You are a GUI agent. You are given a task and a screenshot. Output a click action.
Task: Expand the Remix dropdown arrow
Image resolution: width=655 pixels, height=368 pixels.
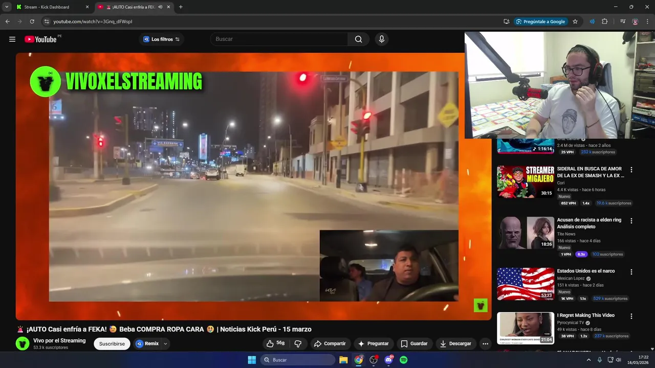click(165, 343)
